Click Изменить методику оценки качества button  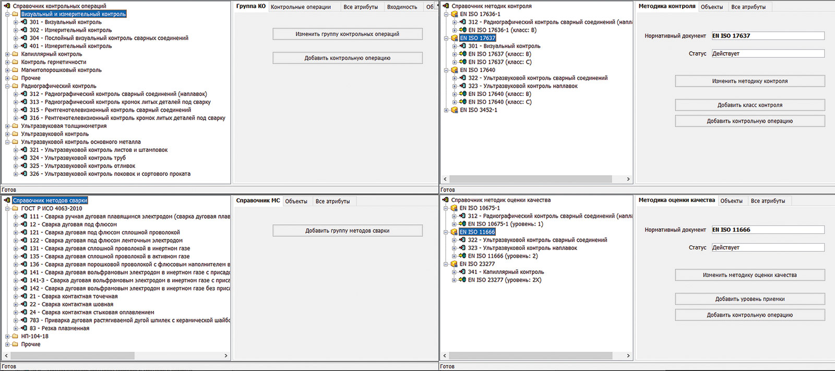[x=749, y=275]
